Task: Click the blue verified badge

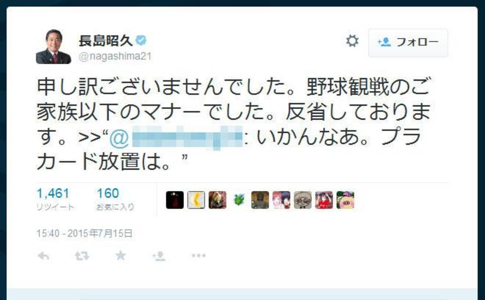Action: (x=141, y=40)
